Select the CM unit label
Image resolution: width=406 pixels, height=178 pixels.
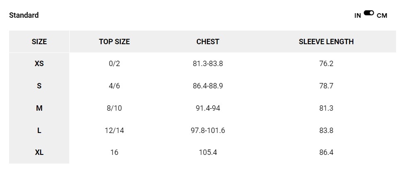click(382, 16)
